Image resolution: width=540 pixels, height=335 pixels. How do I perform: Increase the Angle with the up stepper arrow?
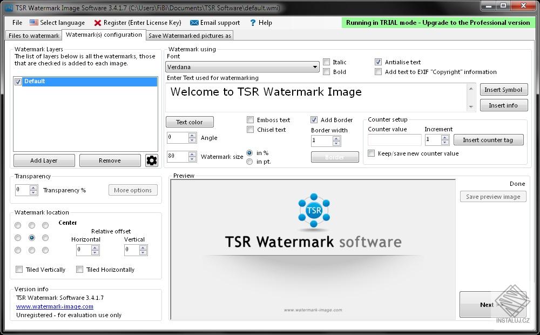(192, 135)
